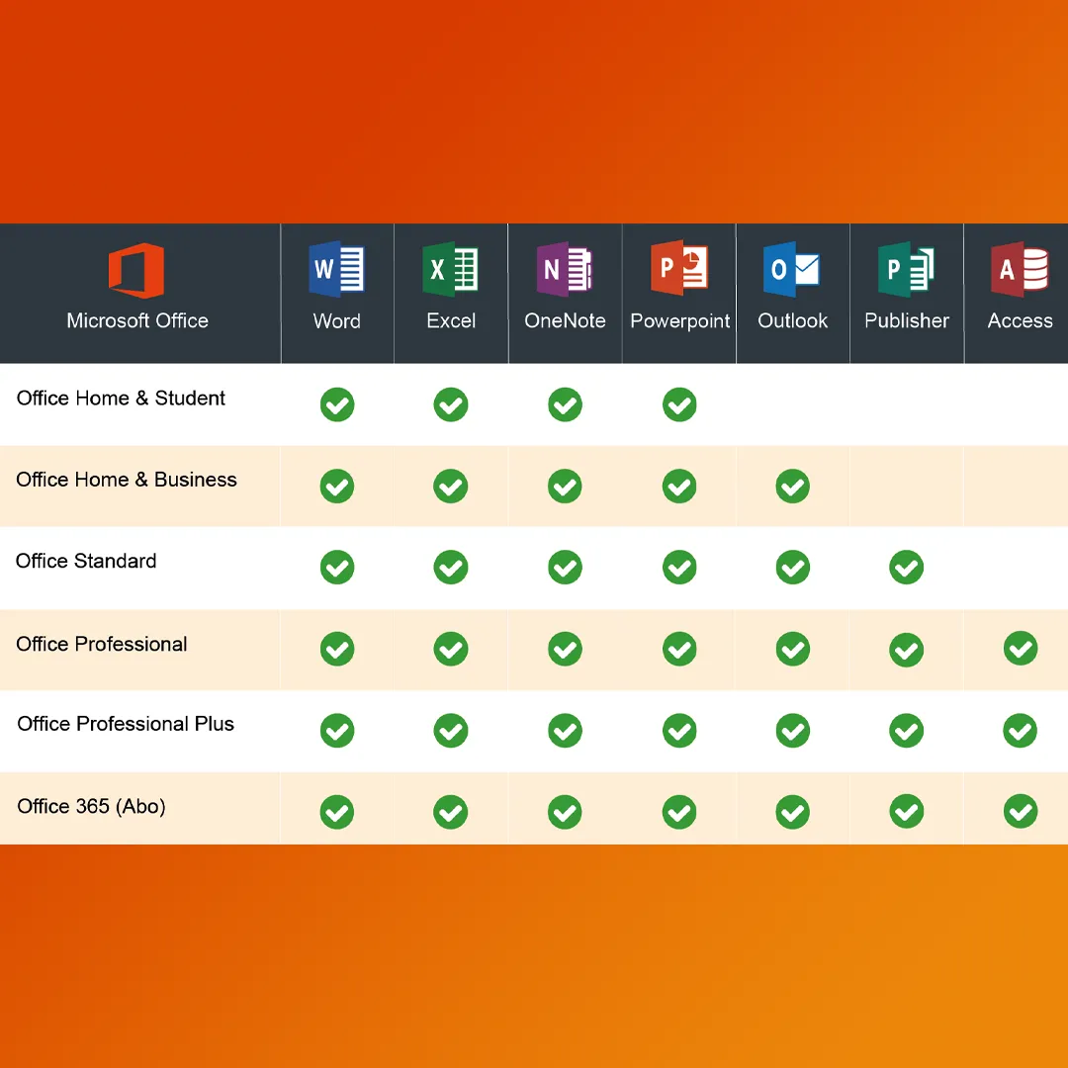
Task: Select the 'Office Home & Student' row label
Action: click(121, 398)
